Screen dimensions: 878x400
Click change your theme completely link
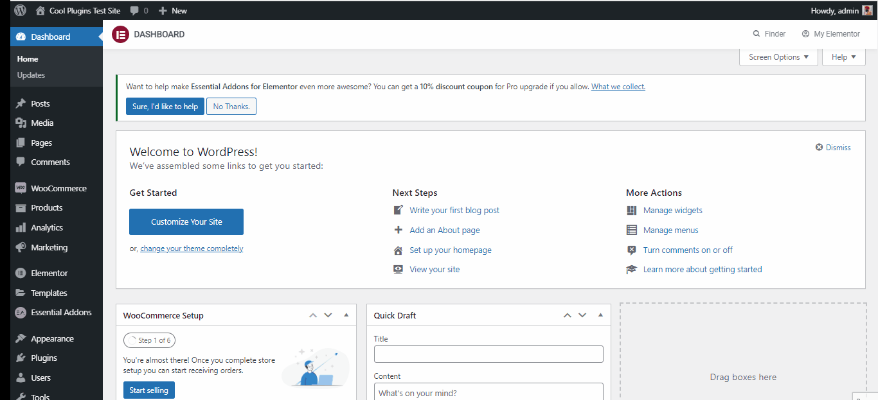(x=192, y=248)
